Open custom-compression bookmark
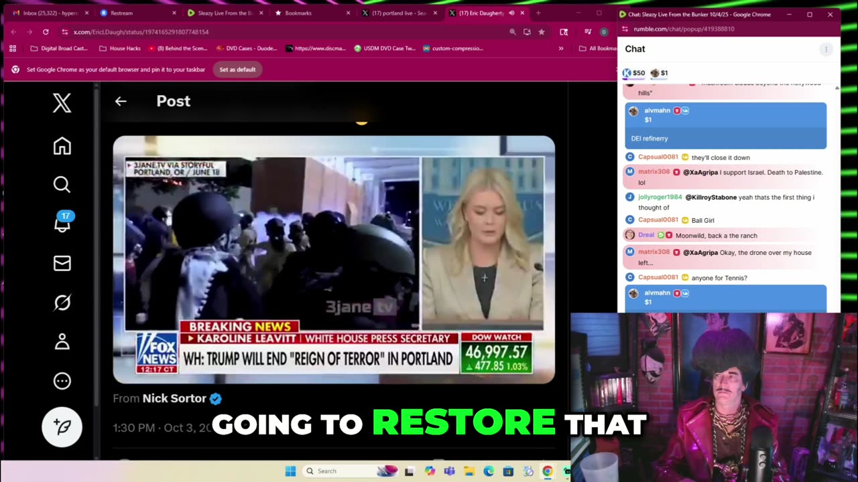 [453, 48]
